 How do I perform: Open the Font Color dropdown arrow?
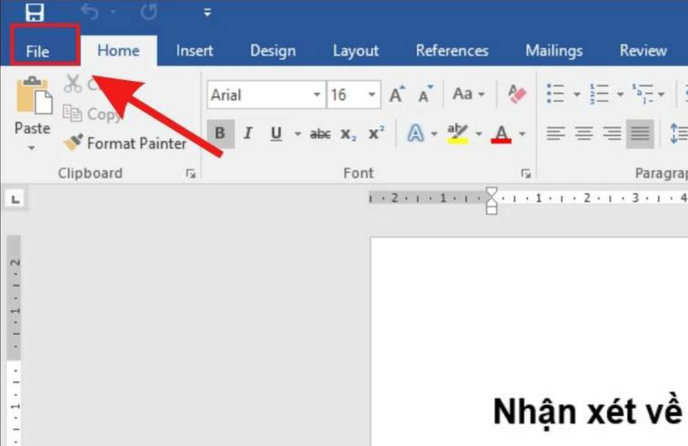click(522, 134)
